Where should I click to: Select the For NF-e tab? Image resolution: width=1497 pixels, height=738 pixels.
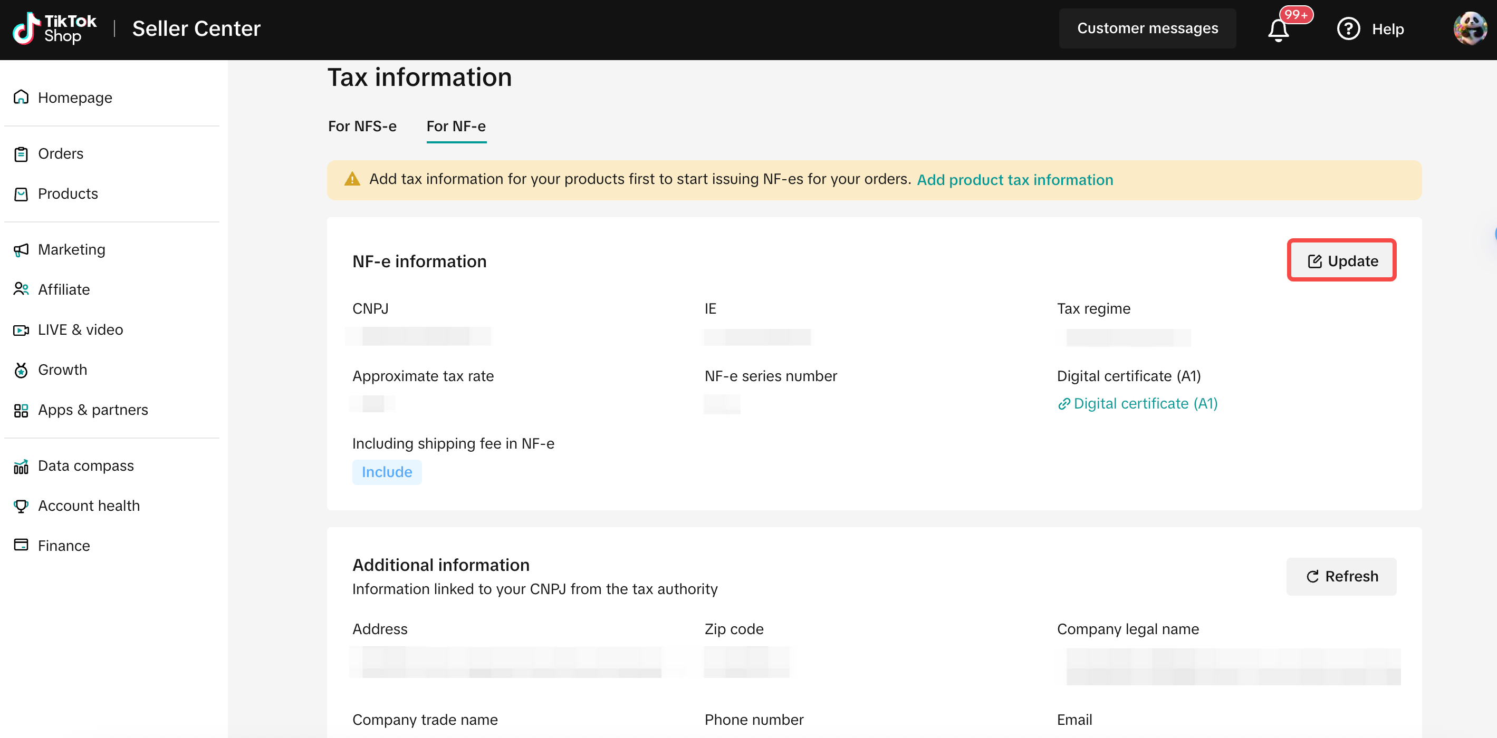point(456,126)
